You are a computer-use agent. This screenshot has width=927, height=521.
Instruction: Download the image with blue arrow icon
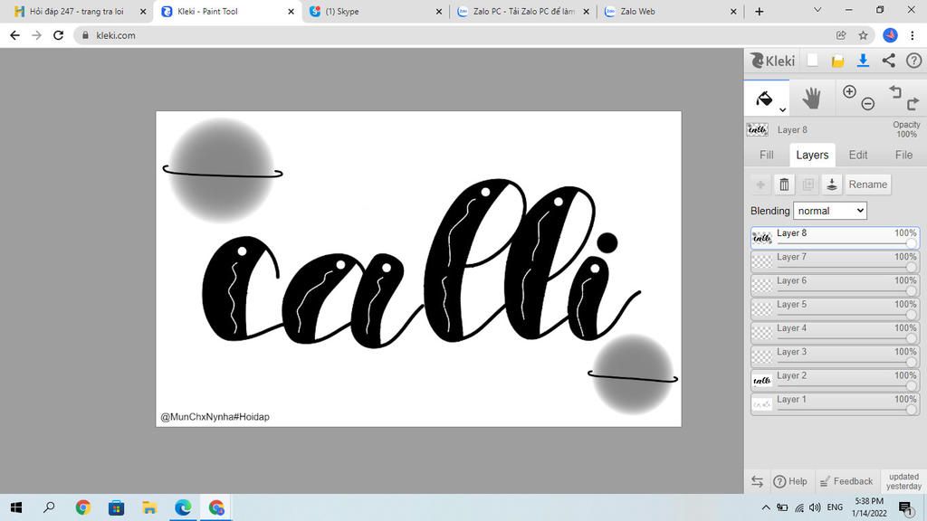(x=863, y=61)
